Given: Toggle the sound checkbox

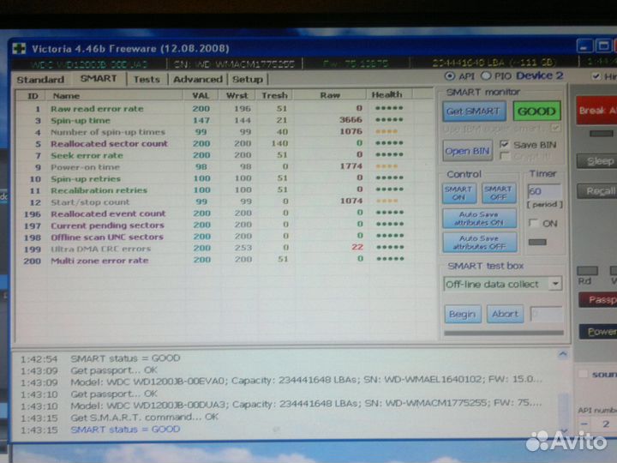Looking at the screenshot, I should click(x=583, y=374).
